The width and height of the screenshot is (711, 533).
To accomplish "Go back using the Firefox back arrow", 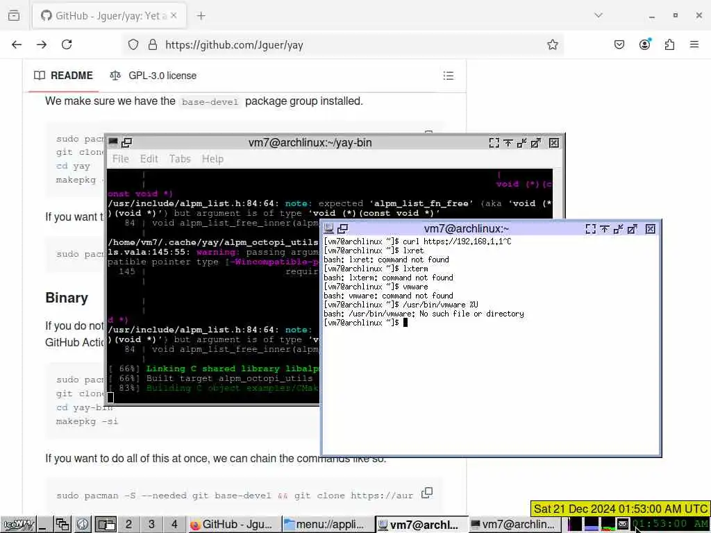I will point(17,44).
